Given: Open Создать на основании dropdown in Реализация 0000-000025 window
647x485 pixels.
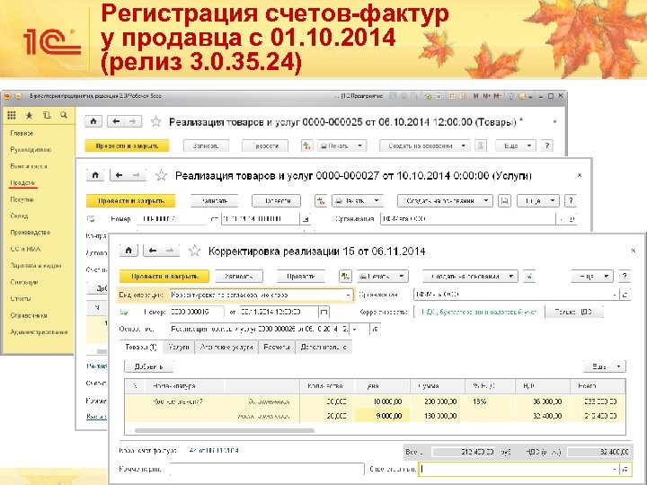Looking at the screenshot, I should click(x=424, y=145).
